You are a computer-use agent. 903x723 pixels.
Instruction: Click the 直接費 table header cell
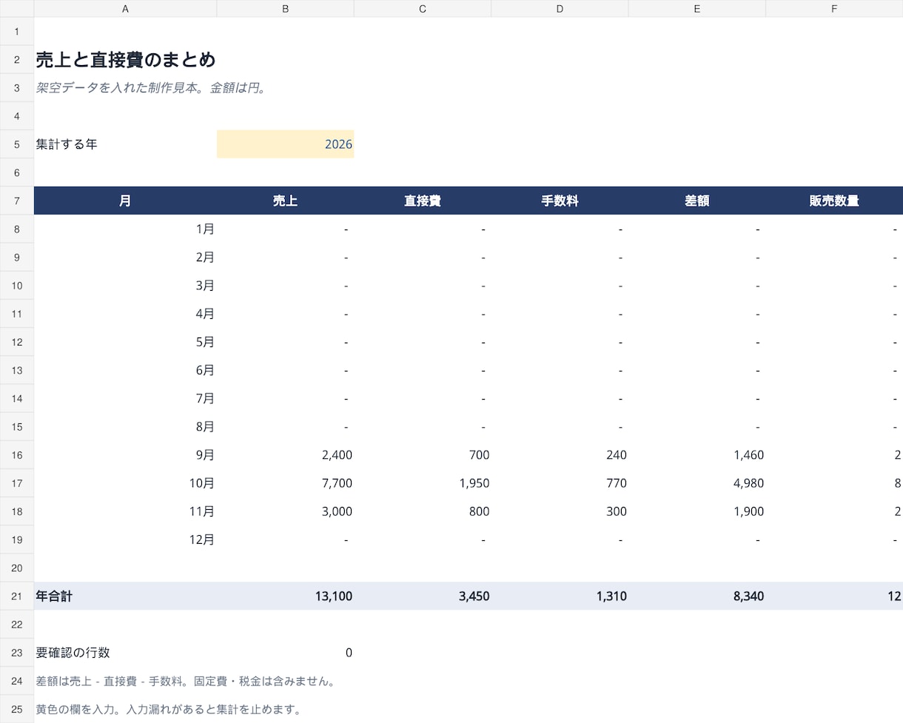423,201
